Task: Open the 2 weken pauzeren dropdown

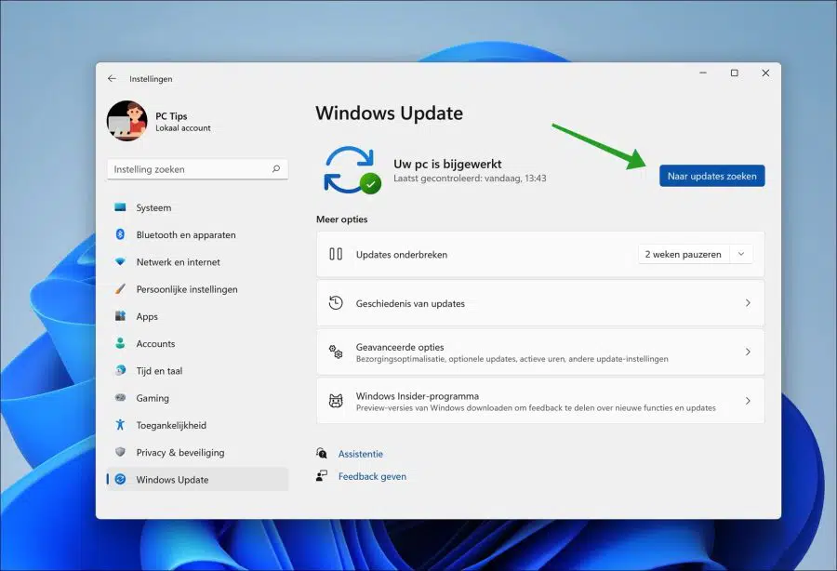Action: coord(696,254)
